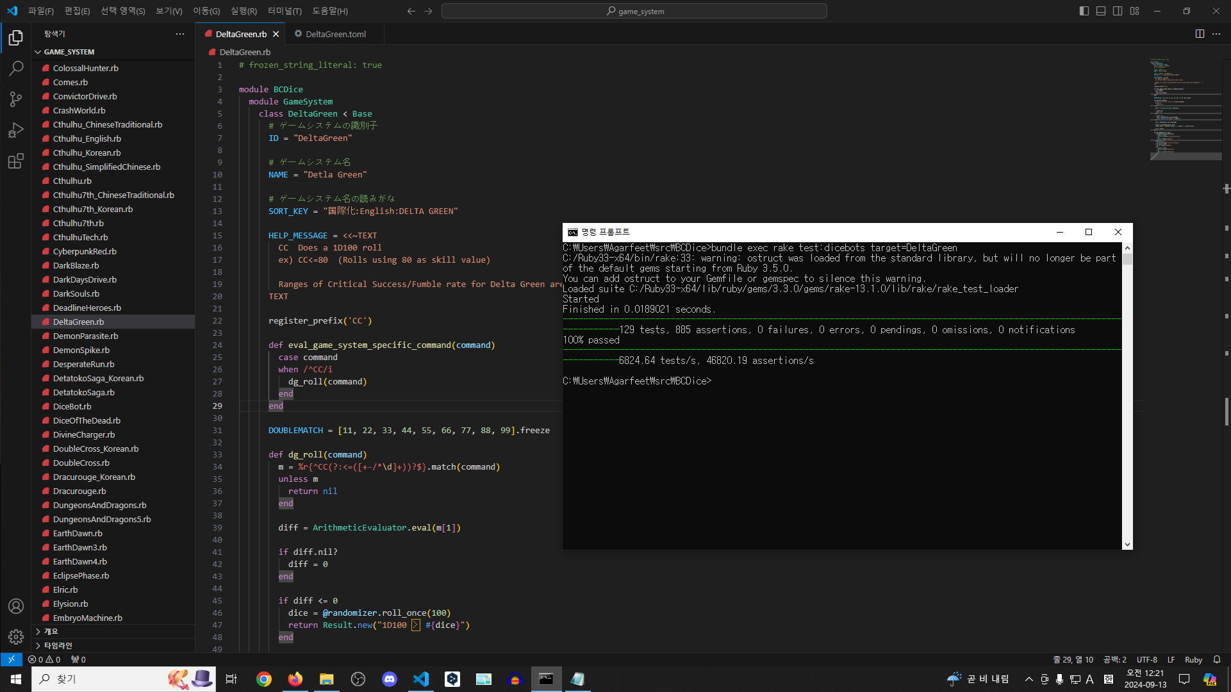Collapse the GAME_SYSTEM folder section
This screenshot has height=692, width=1231.
click(113, 52)
